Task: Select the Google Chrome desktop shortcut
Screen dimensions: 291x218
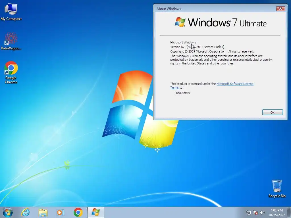Action: [11, 72]
